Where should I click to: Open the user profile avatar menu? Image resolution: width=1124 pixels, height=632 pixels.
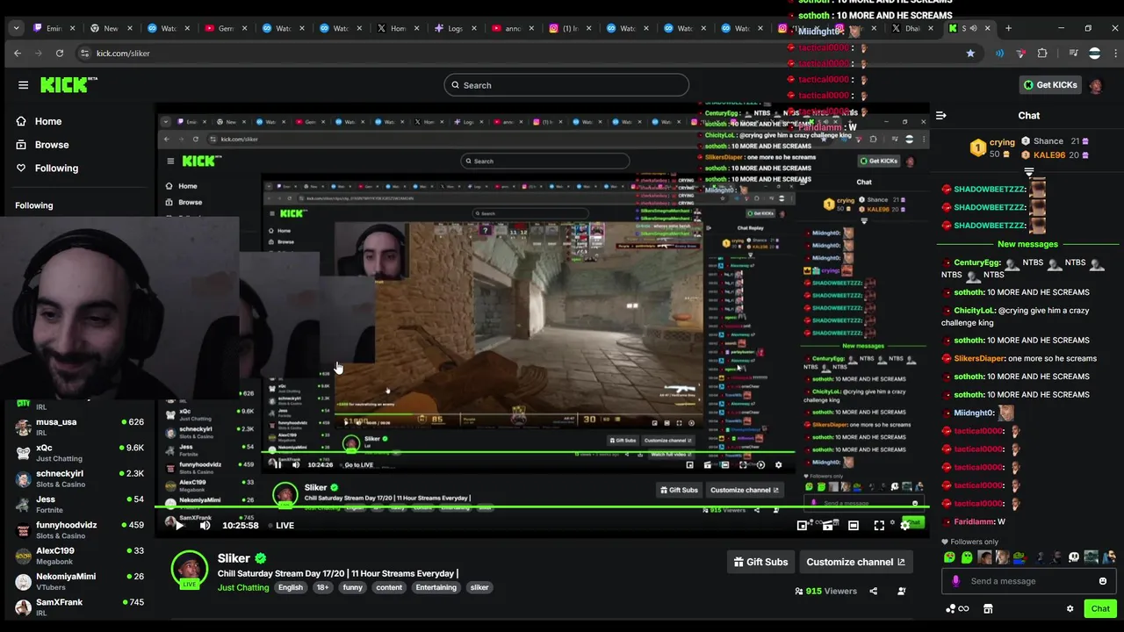tap(1096, 85)
